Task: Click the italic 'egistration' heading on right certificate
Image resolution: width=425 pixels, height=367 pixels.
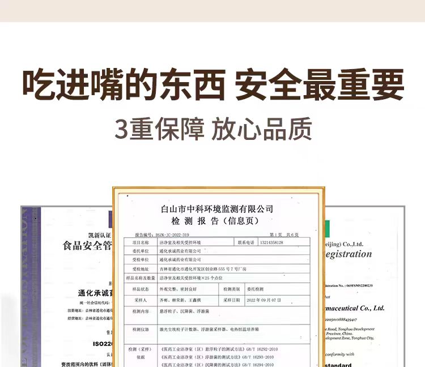Action: (348, 254)
